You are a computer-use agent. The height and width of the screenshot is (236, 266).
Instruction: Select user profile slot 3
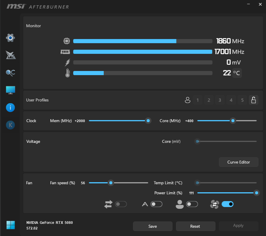pyautogui.click(x=220, y=100)
